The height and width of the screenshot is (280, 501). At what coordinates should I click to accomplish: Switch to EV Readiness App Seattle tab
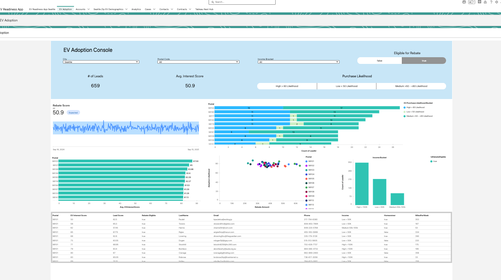(42, 9)
